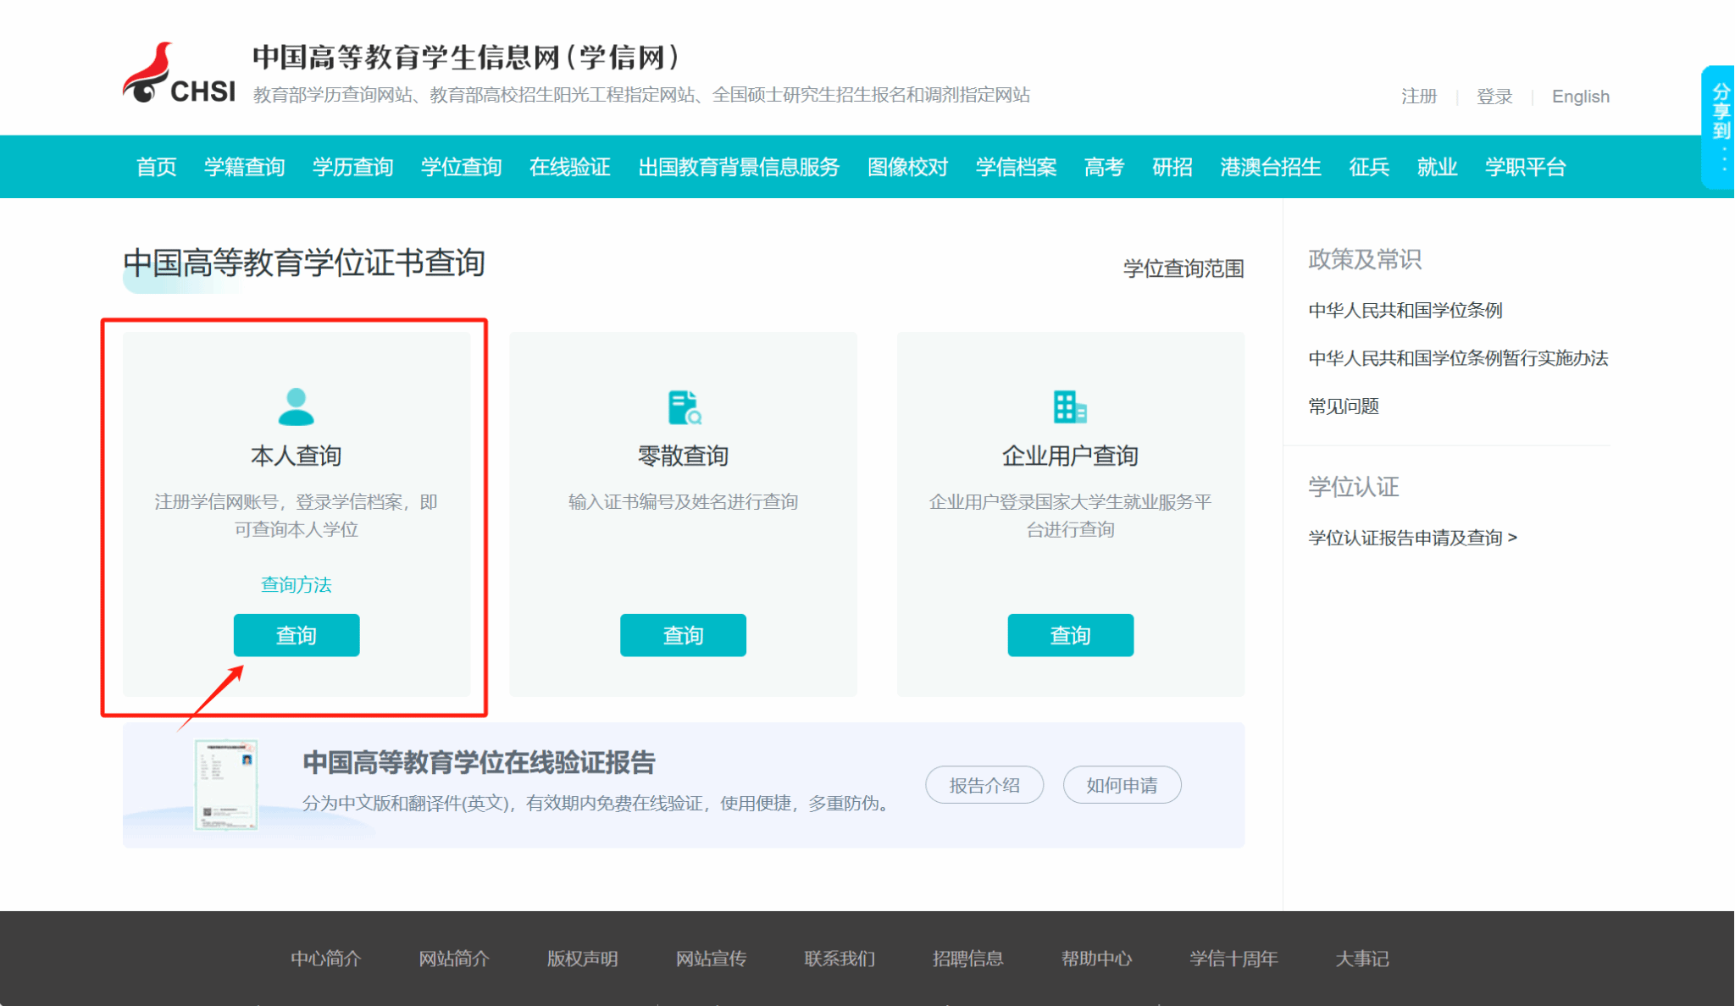The width and height of the screenshot is (1735, 1006).
Task: Open 版权声明 footer link
Action: click(583, 959)
